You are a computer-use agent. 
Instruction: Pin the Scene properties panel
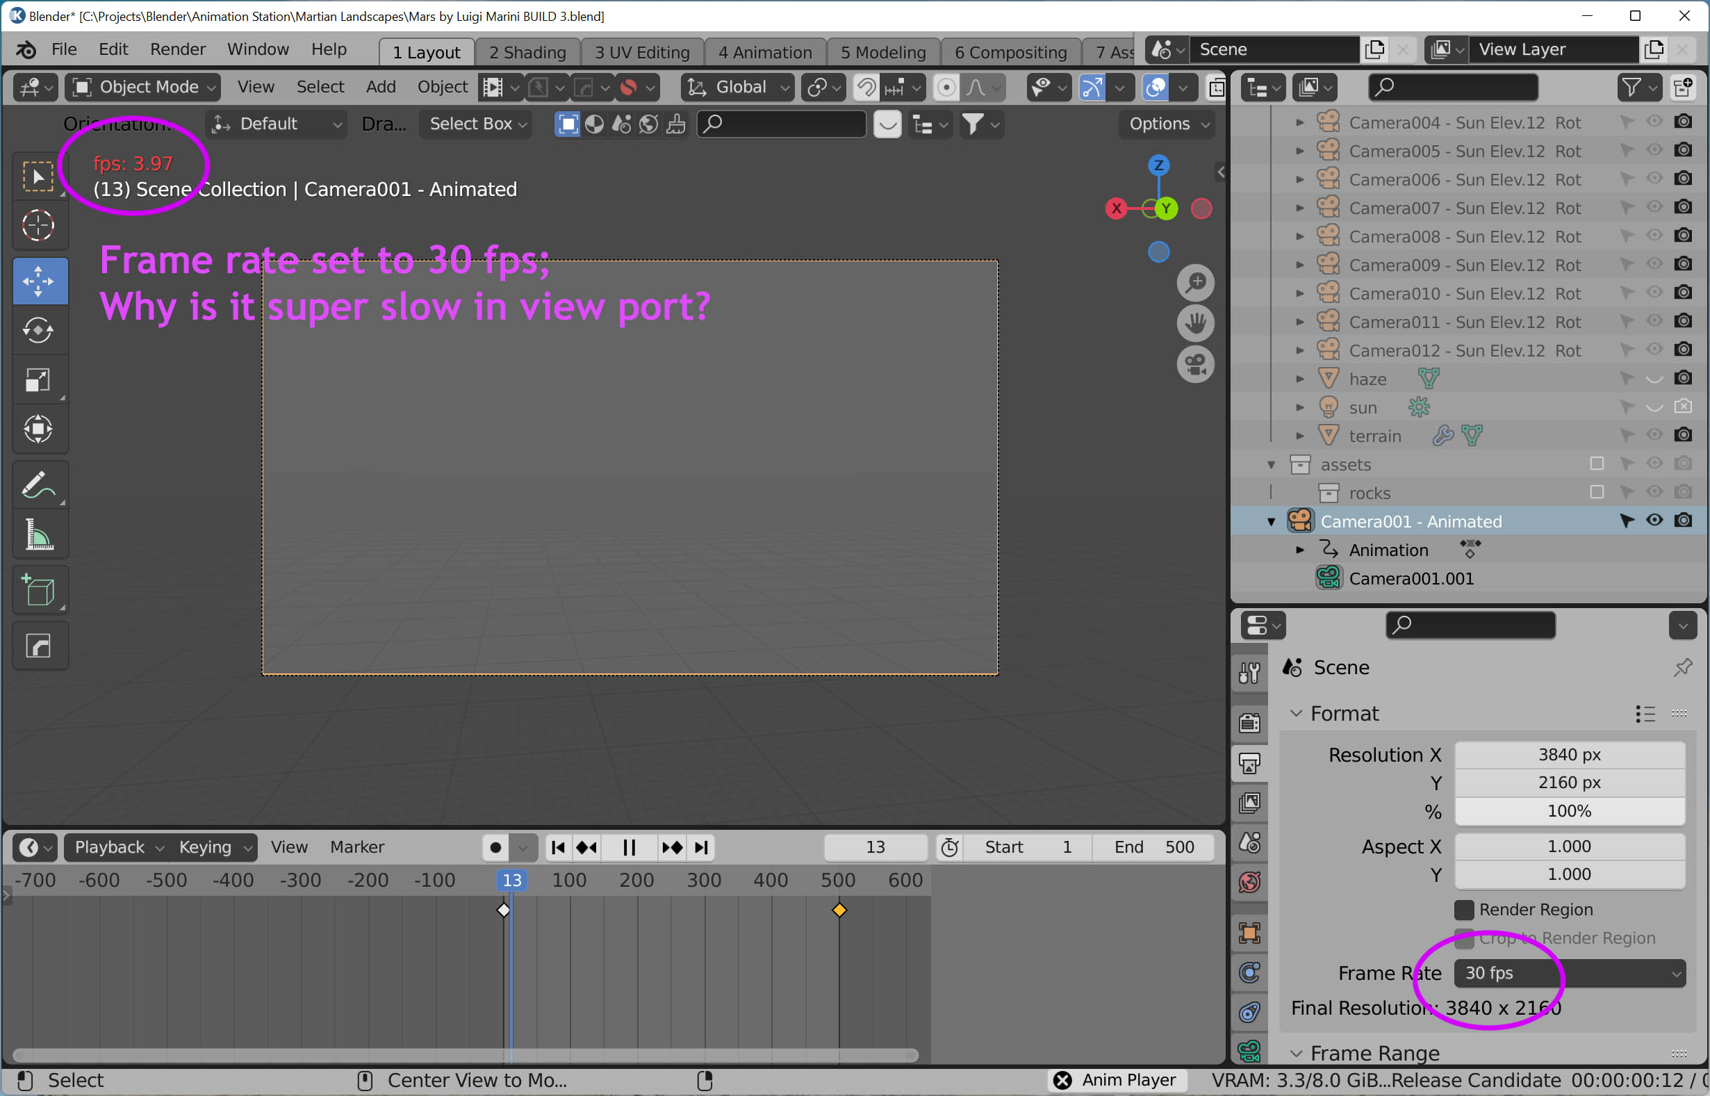[x=1682, y=668]
